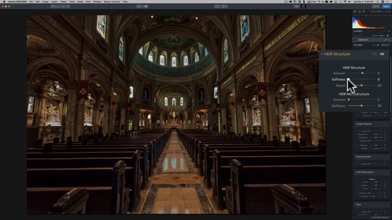Screen dimensions: 392x220
Task: Toggle HDR Structure filter visibility eye
Action: point(382,54)
